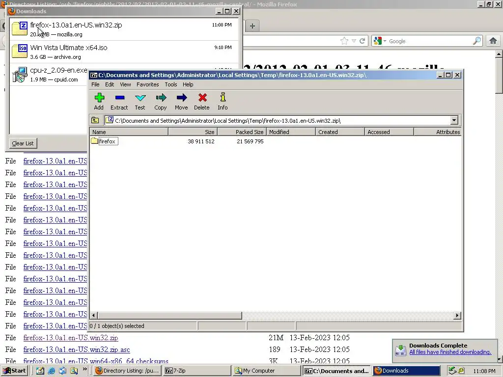Open the Edit menu in 7-Zip

coord(110,84)
